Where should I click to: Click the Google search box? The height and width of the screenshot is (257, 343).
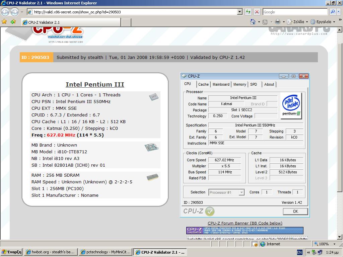click(x=295, y=12)
